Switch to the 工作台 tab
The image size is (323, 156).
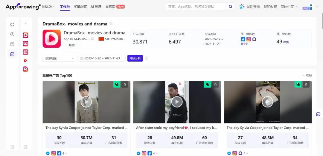(65, 7)
